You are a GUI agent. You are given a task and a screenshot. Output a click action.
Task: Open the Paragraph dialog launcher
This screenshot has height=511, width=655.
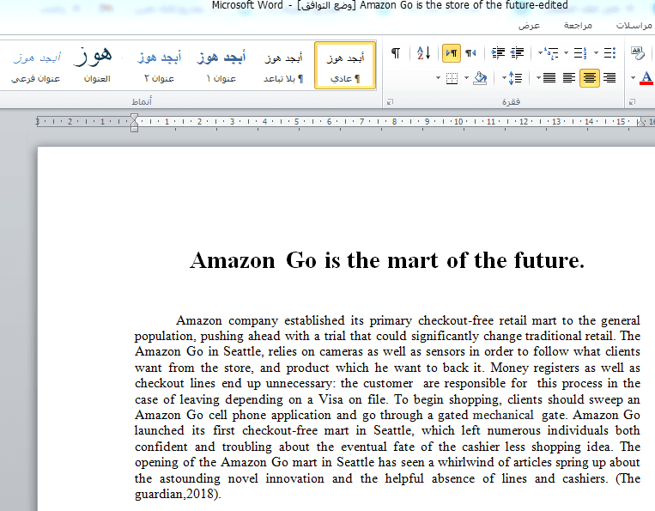[390, 102]
